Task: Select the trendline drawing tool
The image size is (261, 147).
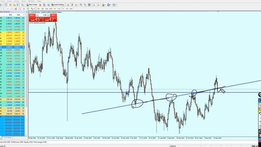Action: pos(12,9)
